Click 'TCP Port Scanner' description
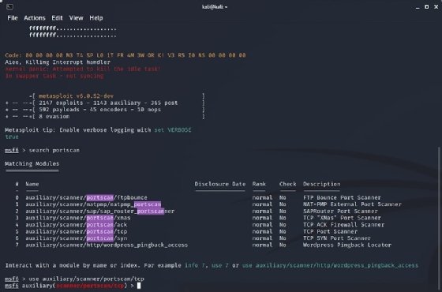The width and height of the screenshot is (442, 292). 330,231
